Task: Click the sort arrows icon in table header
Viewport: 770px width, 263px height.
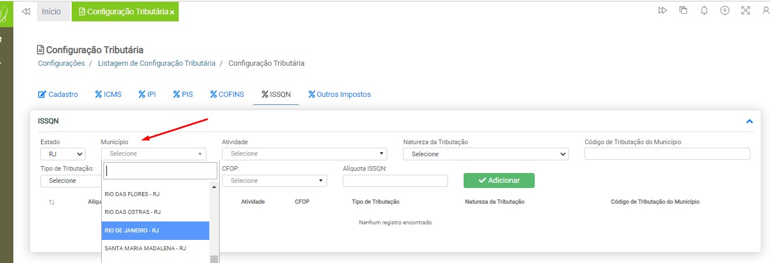Action: click(51, 202)
